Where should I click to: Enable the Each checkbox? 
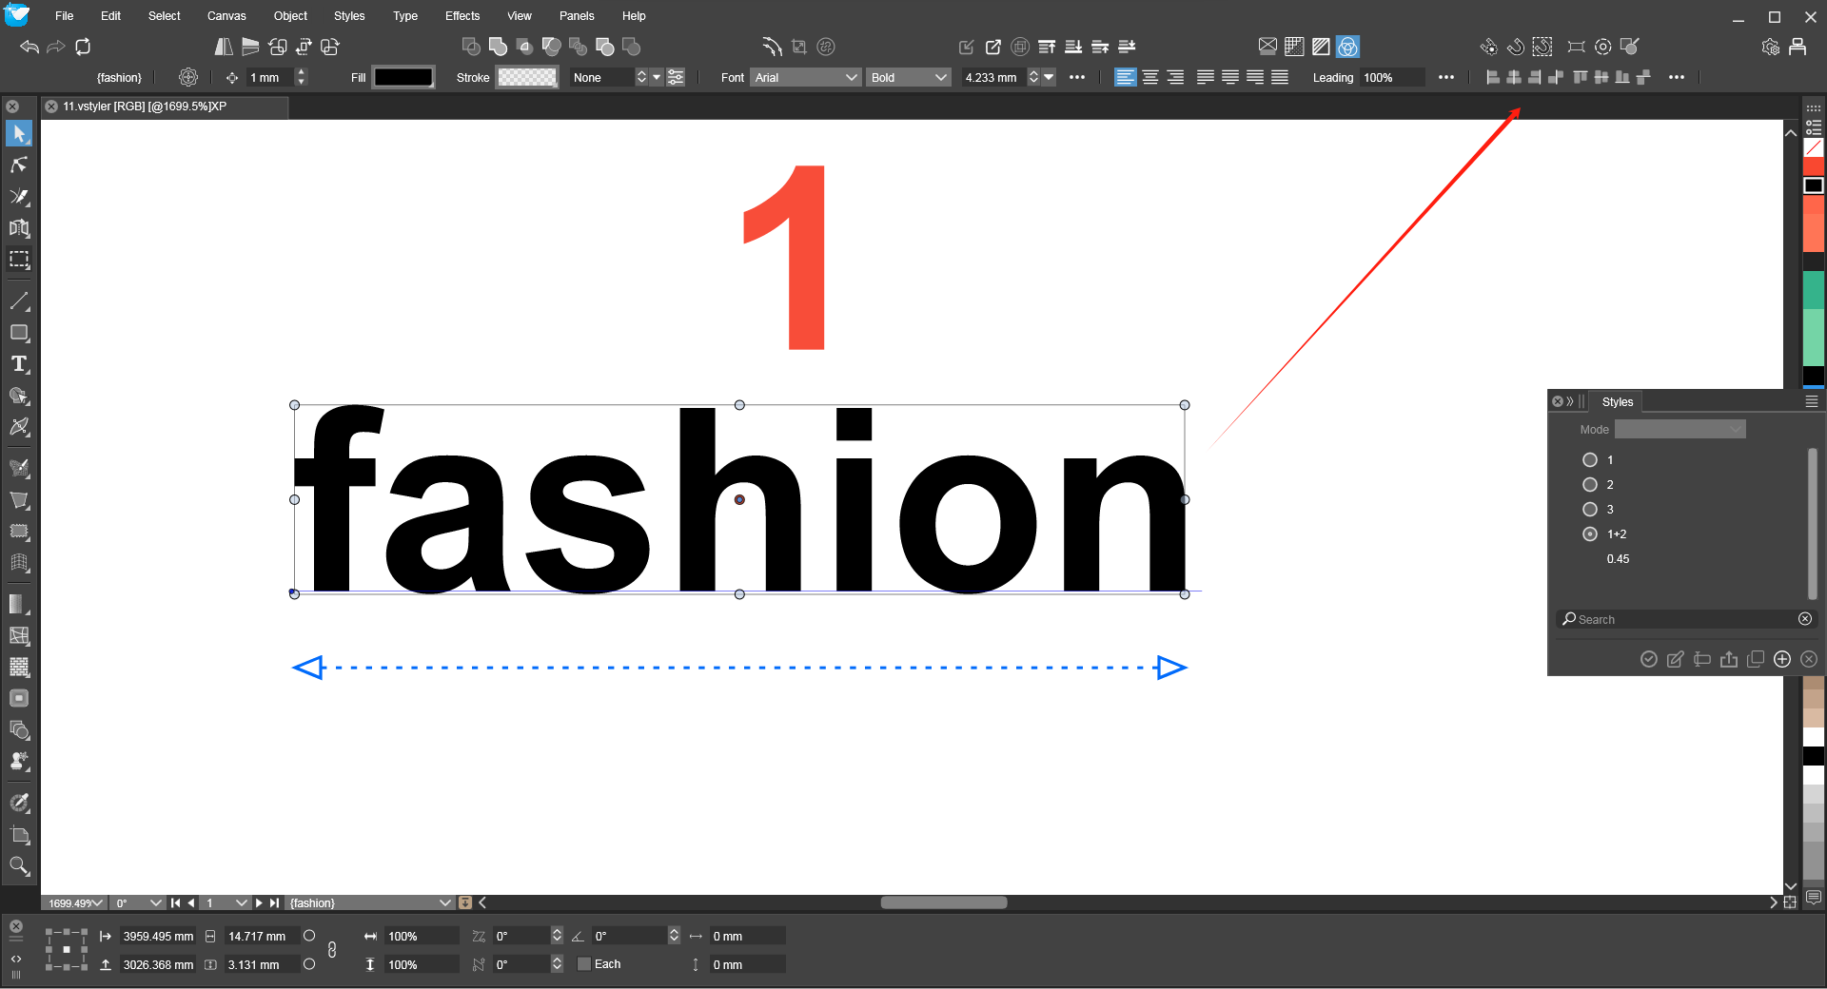[x=584, y=964]
